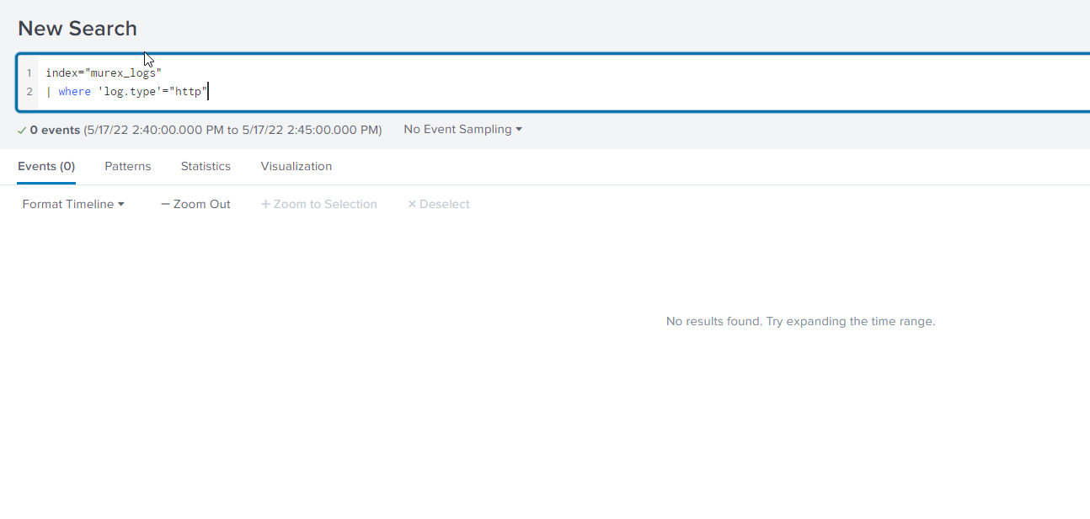Click the search time range text

pyautogui.click(x=232, y=131)
